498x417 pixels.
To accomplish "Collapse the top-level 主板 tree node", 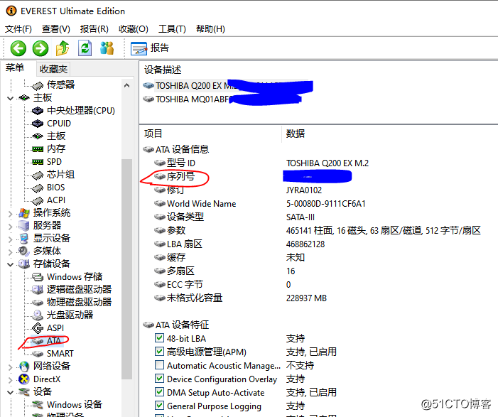I will [10, 98].
